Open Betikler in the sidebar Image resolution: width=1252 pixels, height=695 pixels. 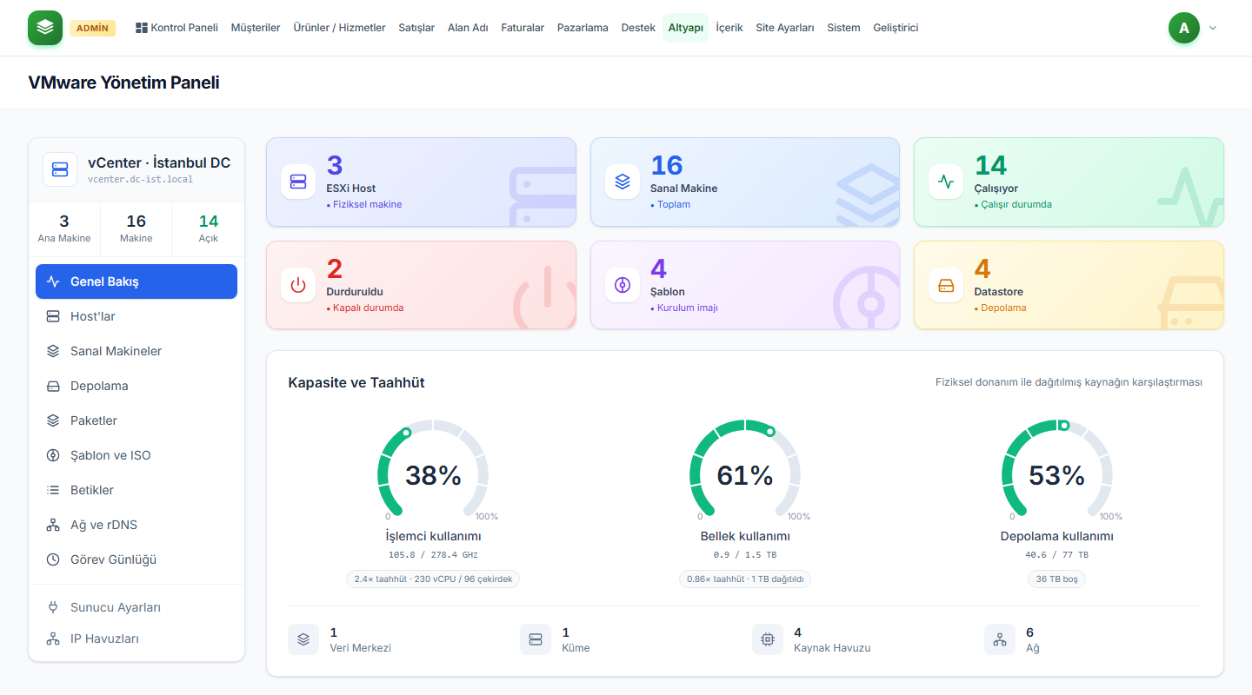[x=137, y=490]
